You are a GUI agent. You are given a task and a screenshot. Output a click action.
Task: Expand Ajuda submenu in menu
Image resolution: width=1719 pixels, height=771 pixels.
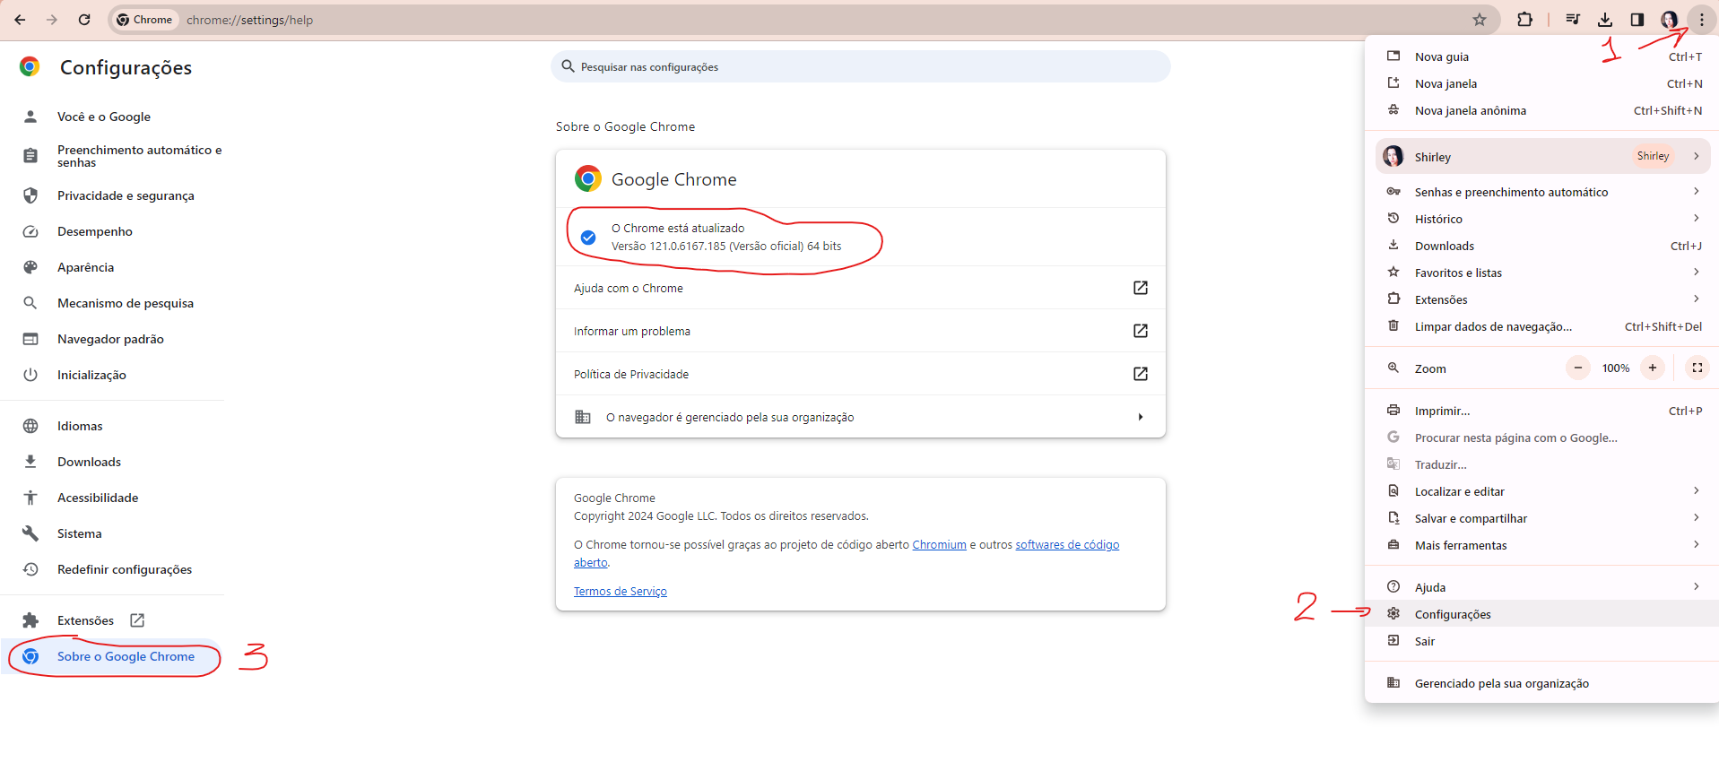click(x=1541, y=587)
